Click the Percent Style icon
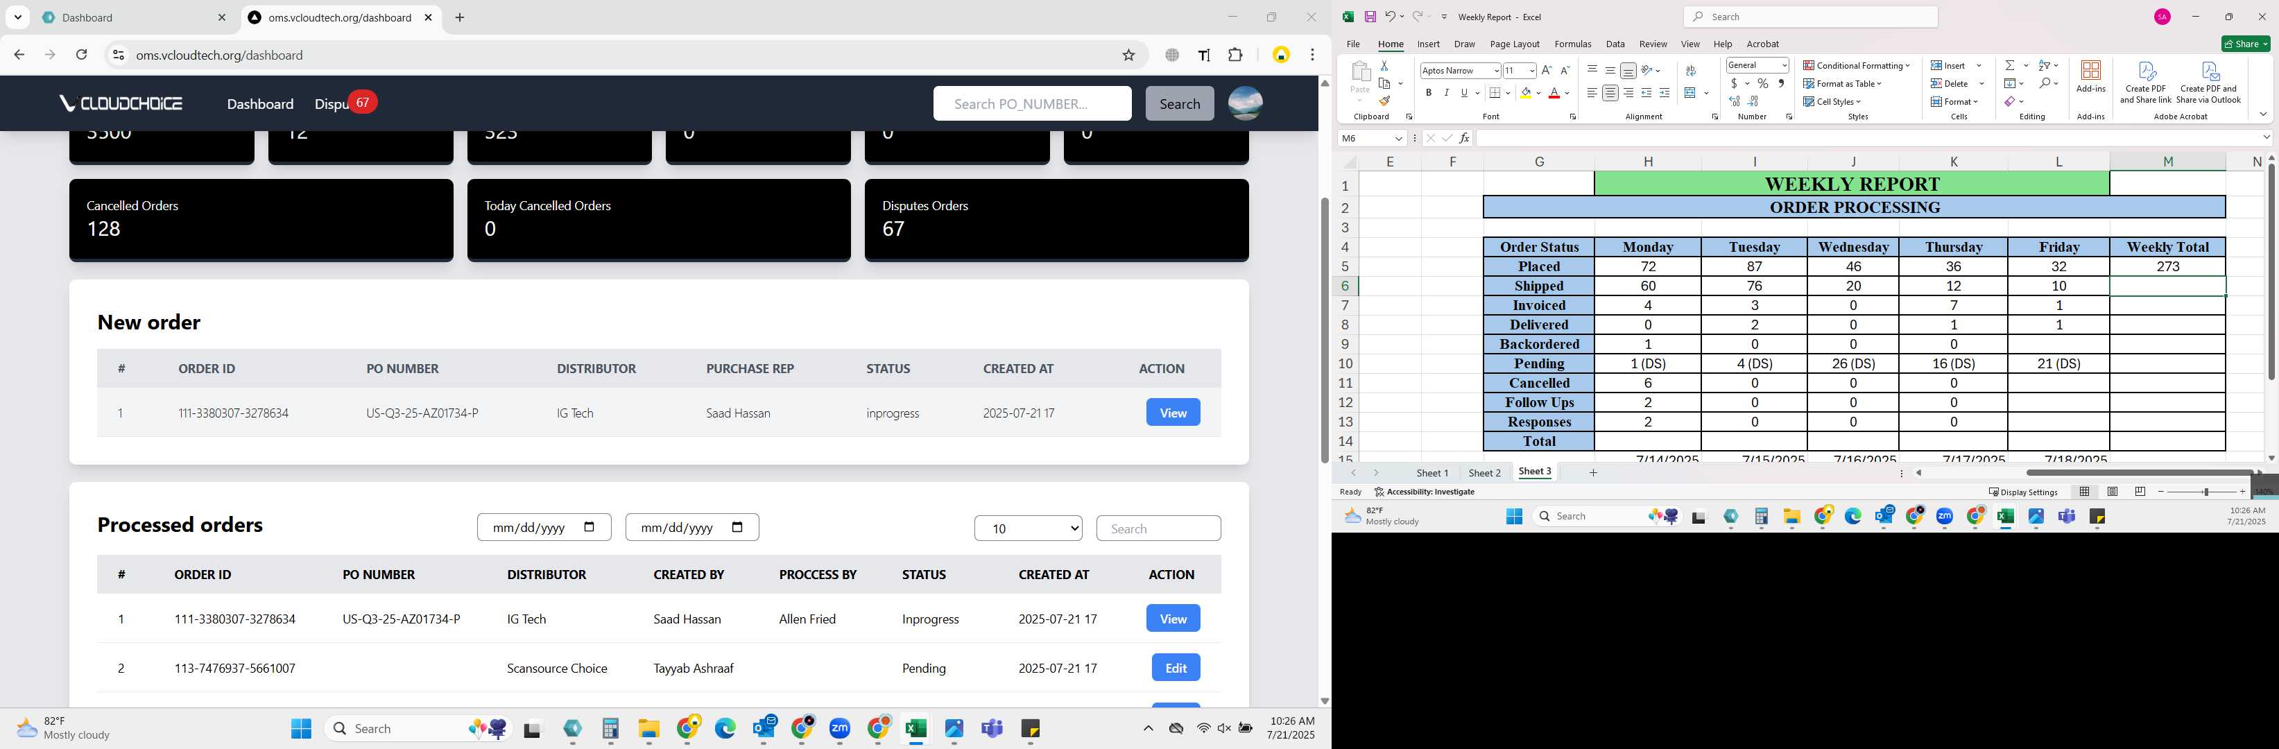Viewport: 2279px width, 749px height. [x=1762, y=83]
